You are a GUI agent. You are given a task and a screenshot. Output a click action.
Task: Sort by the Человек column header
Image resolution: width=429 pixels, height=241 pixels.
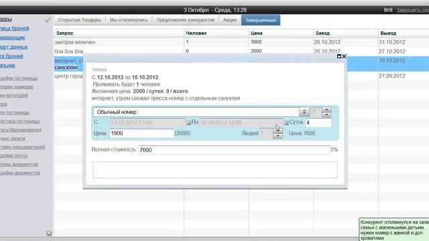click(x=216, y=33)
